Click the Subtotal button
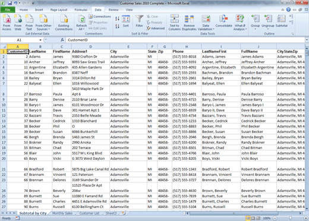 click(282, 21)
